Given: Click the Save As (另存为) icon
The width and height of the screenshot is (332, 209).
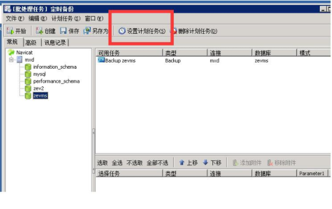Looking at the screenshot, I should coord(87,30).
